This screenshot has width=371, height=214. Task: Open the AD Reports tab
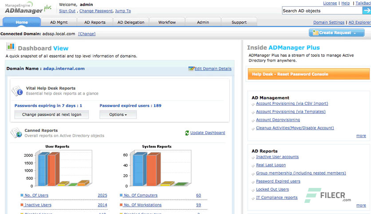[x=95, y=22]
